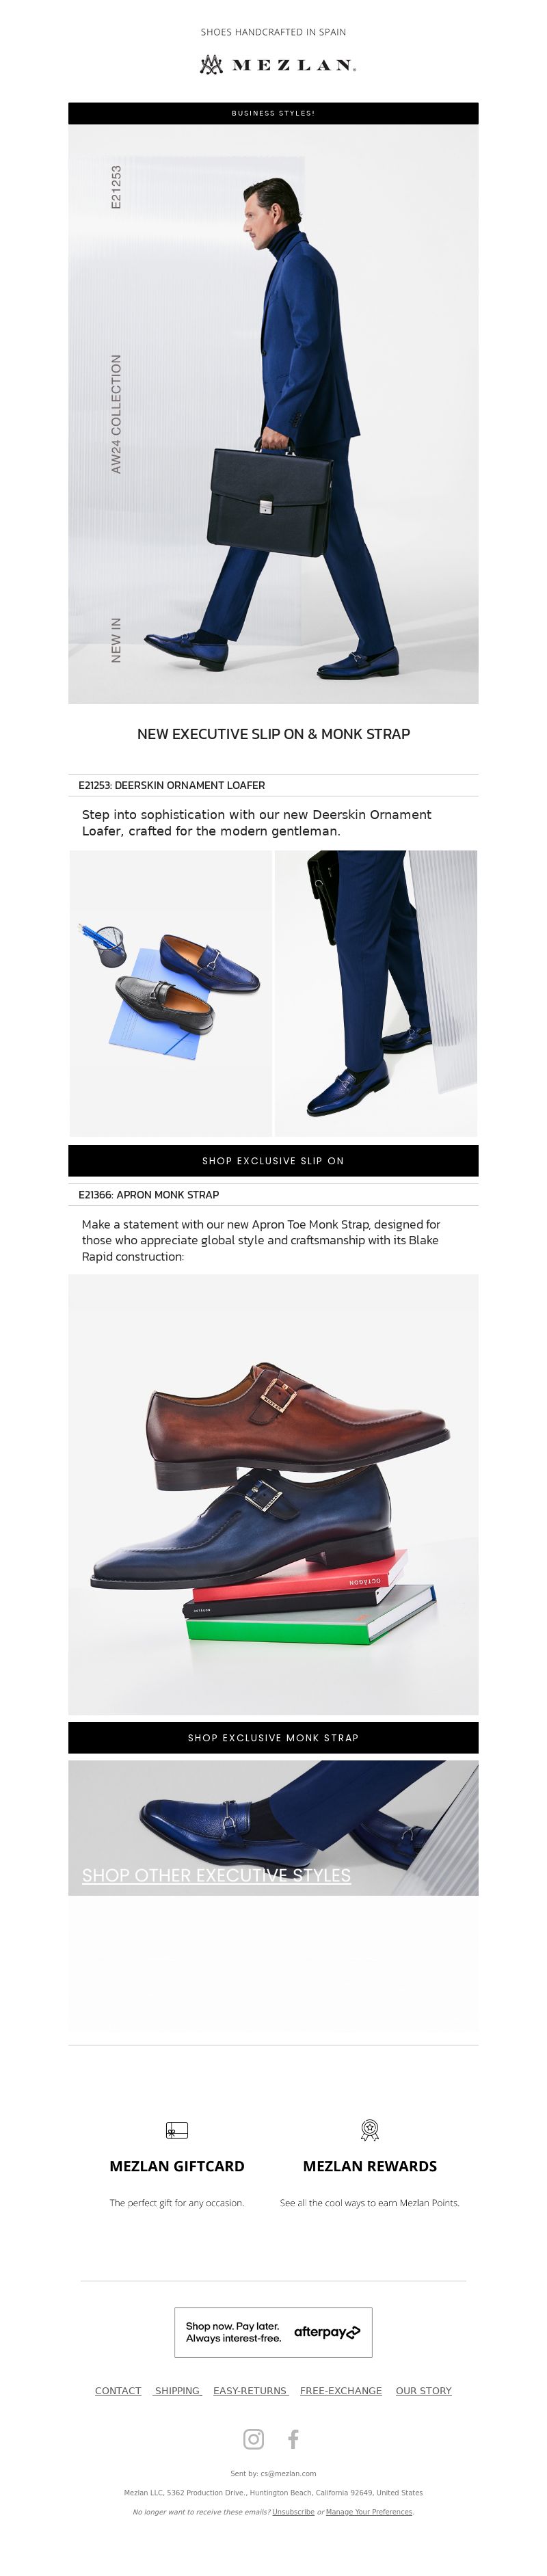
Task: Open the Instagram icon in footer
Action: [254, 2438]
